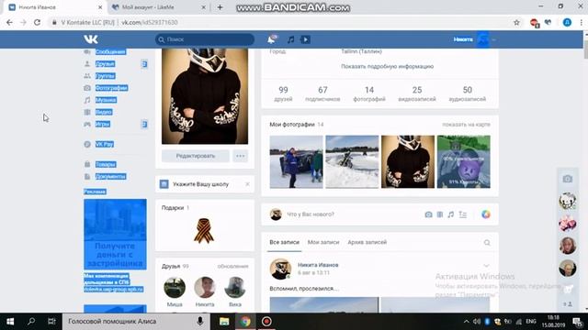Open Документы in the left sidebar
Viewport: 588px width, 330px height.
tap(110, 176)
